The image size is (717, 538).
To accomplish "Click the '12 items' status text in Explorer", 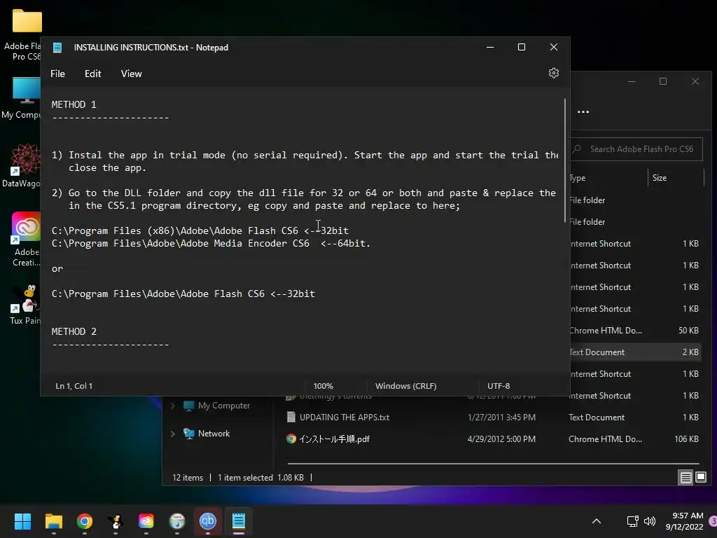I will click(188, 478).
